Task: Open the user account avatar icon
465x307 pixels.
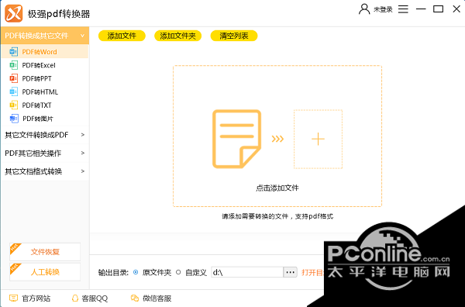Action: 364,9
